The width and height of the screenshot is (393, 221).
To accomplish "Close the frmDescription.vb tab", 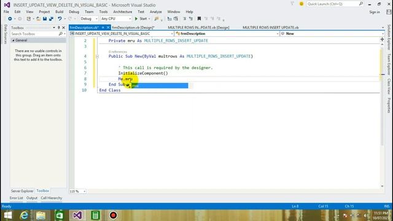I will 108,28.
